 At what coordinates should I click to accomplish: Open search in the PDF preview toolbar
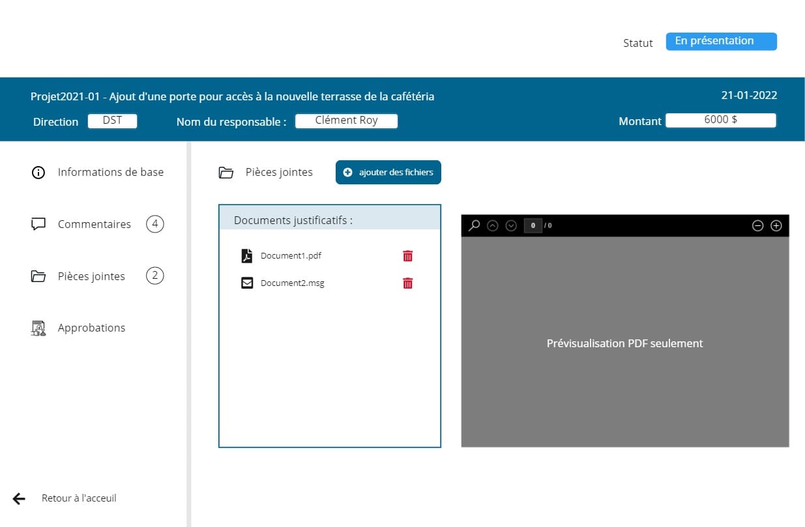coord(475,225)
